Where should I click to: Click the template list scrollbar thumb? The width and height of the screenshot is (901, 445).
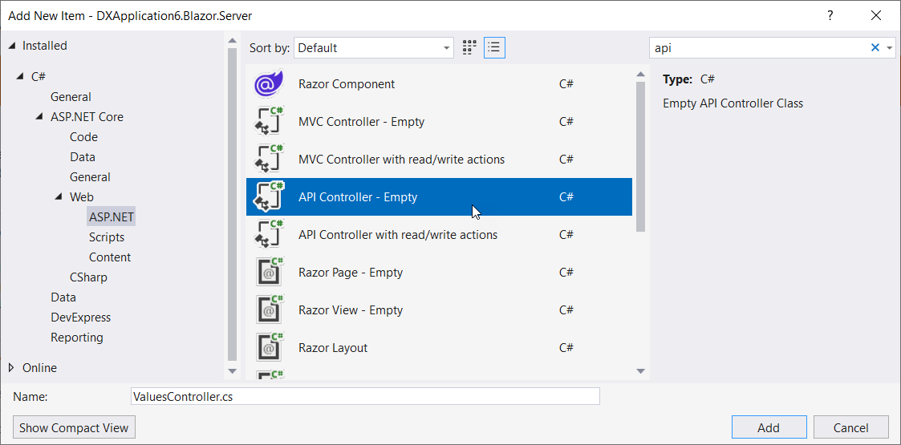pos(641,157)
